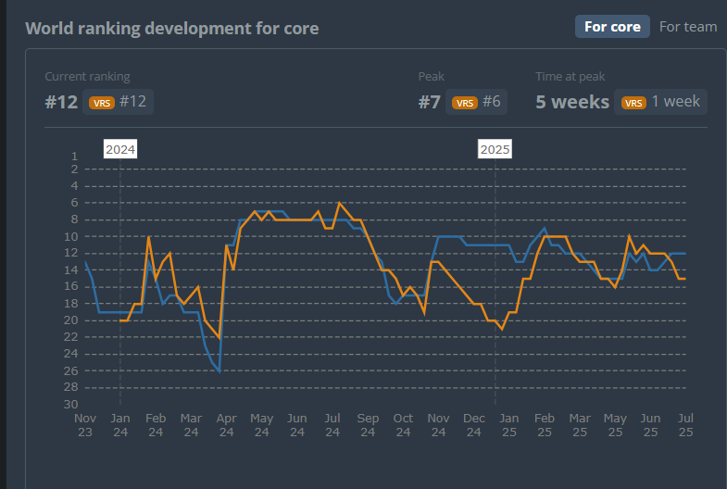Select the 2024 year marker label
Screen dimensions: 727x489
click(x=120, y=149)
